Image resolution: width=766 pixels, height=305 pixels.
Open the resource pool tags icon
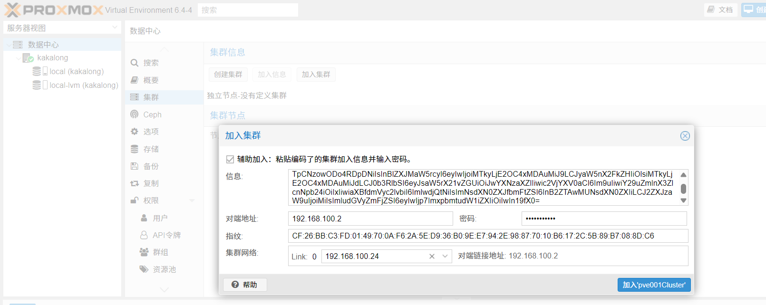click(x=144, y=269)
